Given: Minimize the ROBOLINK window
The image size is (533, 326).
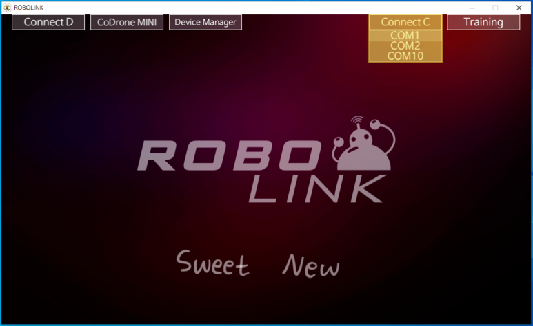Looking at the screenshot, I should (x=472, y=8).
